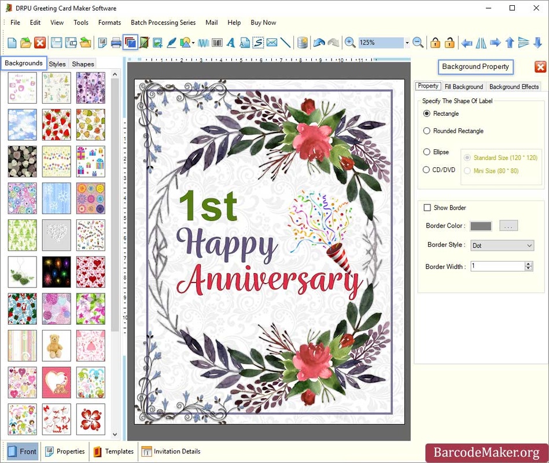Image resolution: width=549 pixels, height=463 pixels.
Task: Switch to the Styles tab
Action: click(x=57, y=64)
